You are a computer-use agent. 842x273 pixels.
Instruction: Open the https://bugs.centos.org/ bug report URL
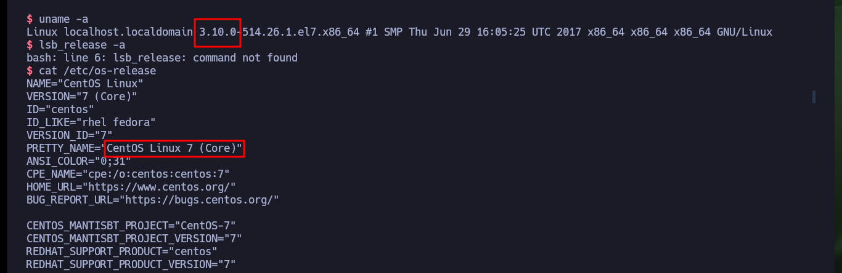click(199, 200)
